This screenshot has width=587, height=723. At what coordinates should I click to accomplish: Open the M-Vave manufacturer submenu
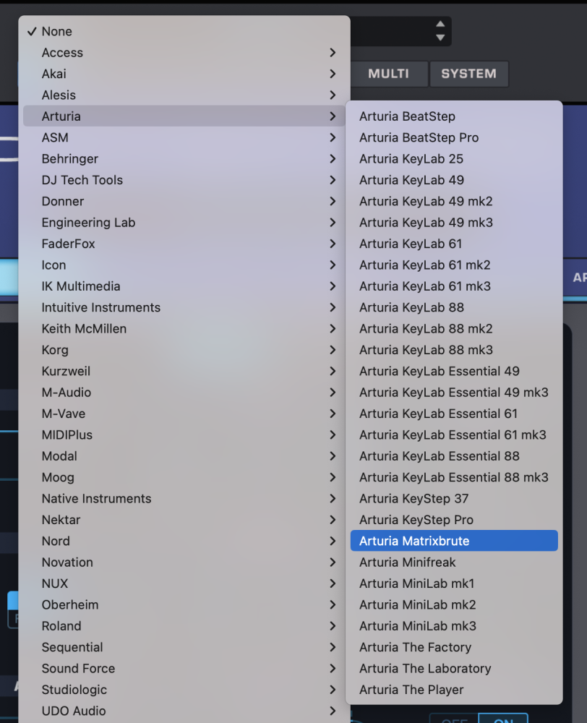[x=184, y=414]
